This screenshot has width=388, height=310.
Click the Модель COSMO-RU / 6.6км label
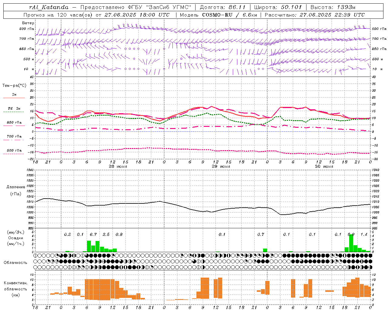[219, 15]
